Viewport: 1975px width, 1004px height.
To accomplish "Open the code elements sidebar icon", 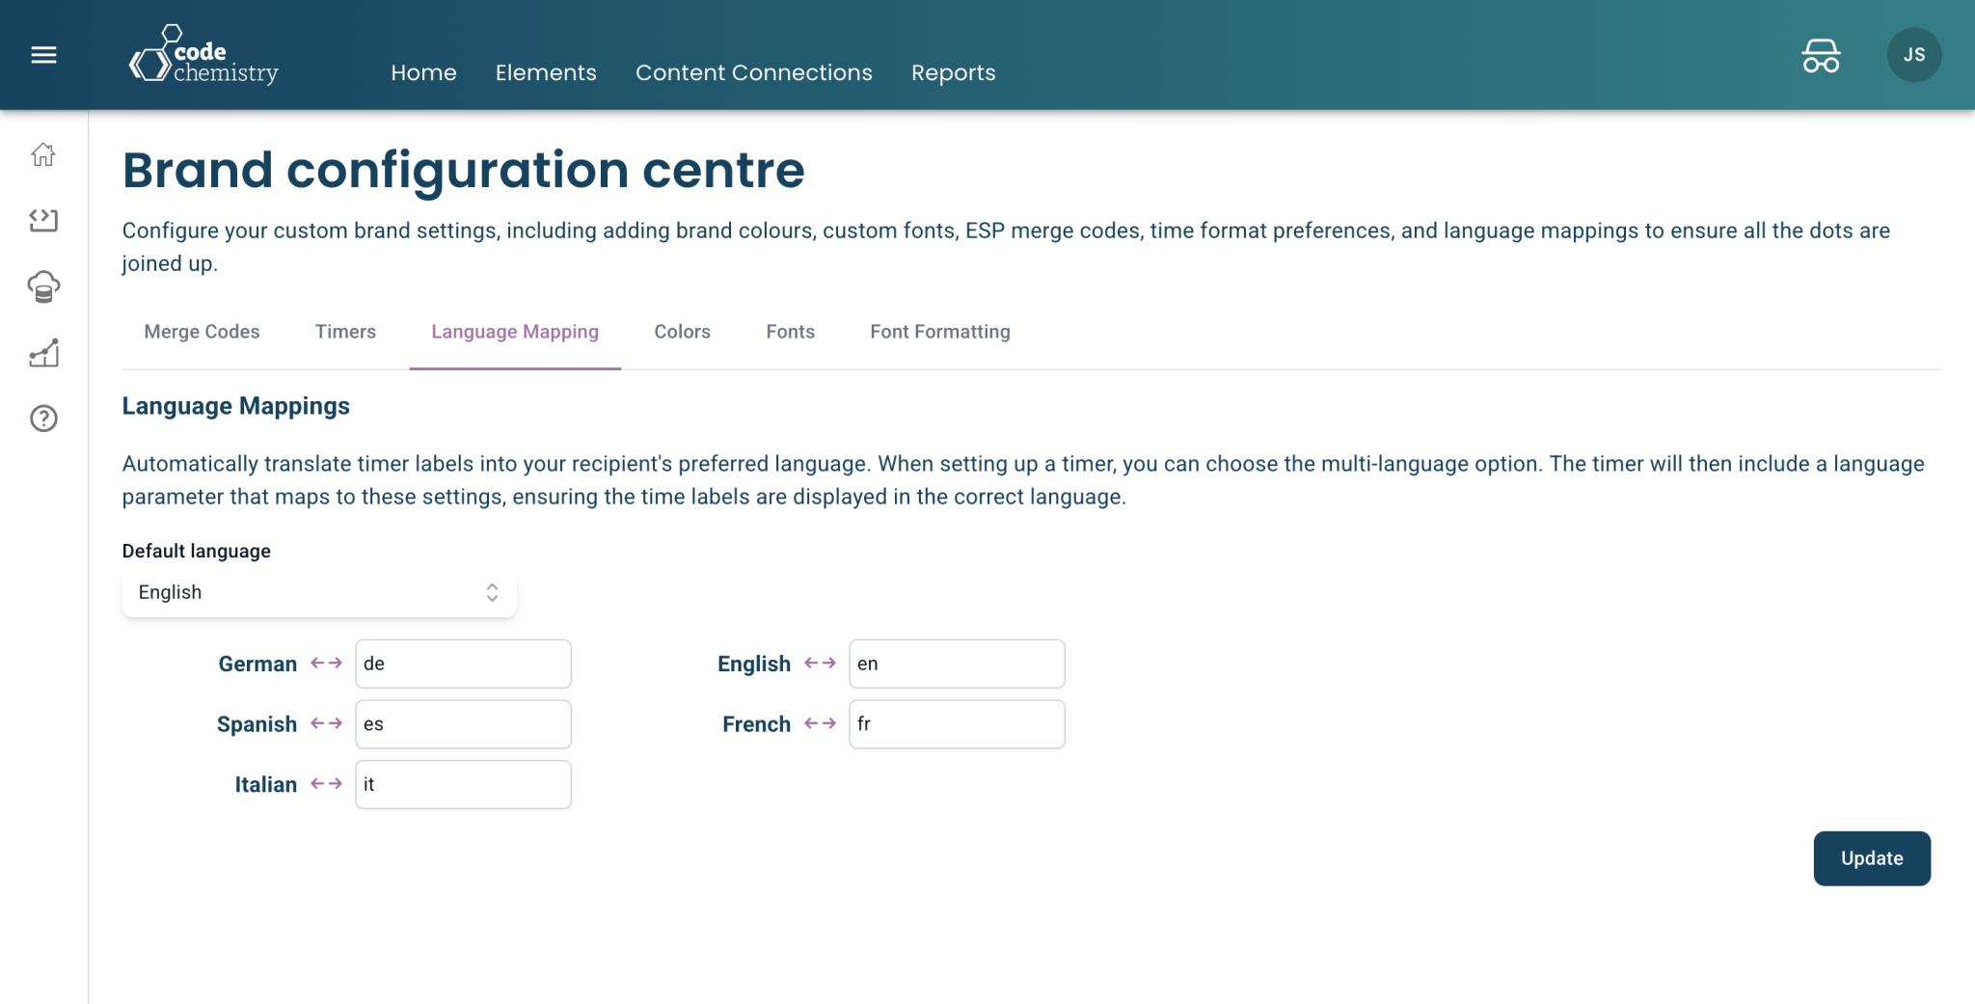I will click(x=43, y=221).
